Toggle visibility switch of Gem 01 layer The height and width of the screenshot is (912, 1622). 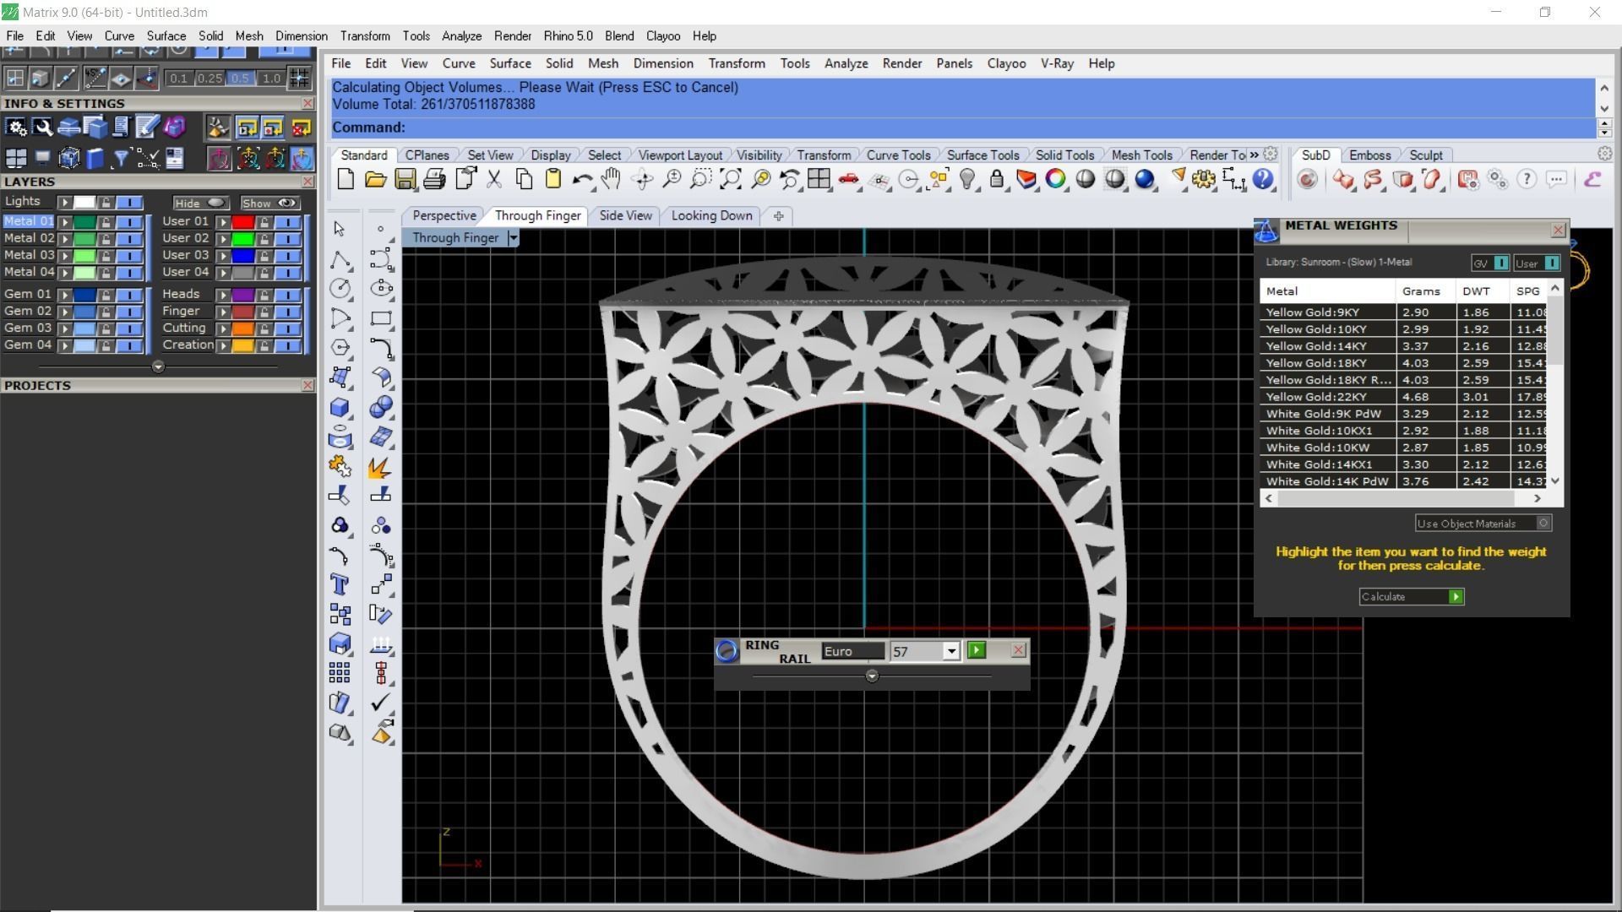coord(129,295)
